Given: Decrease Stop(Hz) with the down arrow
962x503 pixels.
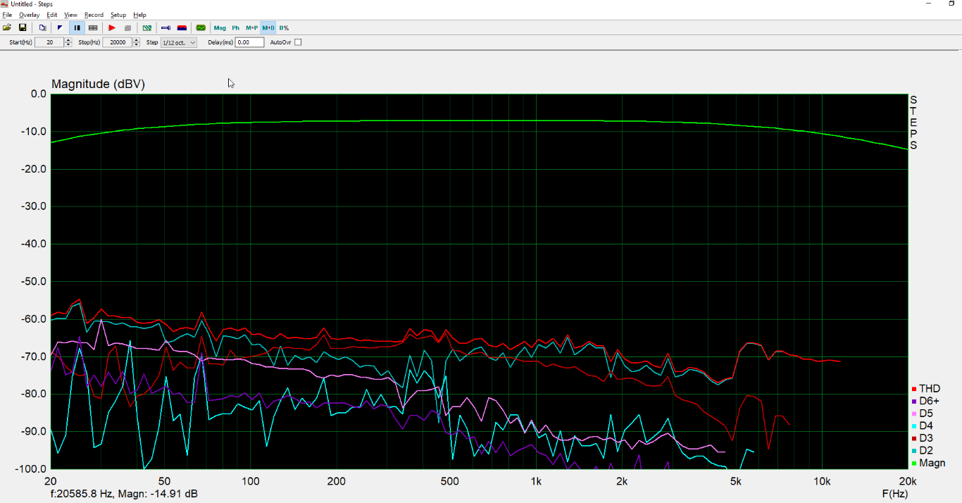Looking at the screenshot, I should 137,45.
